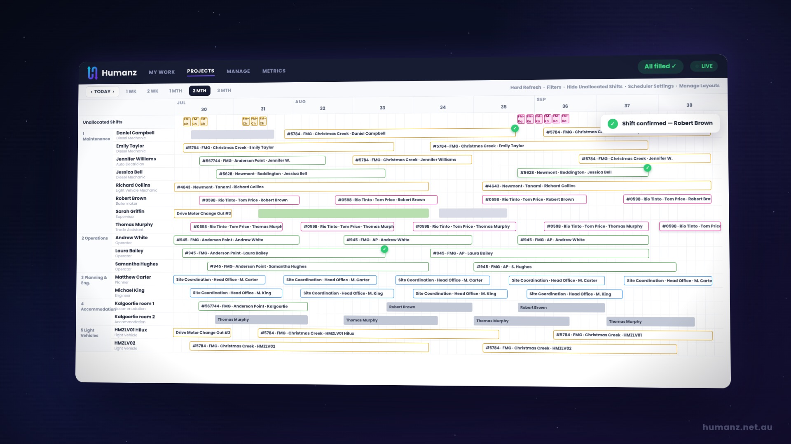Select week 30 in the timeline header
The height and width of the screenshot is (444, 791).
tap(204, 109)
